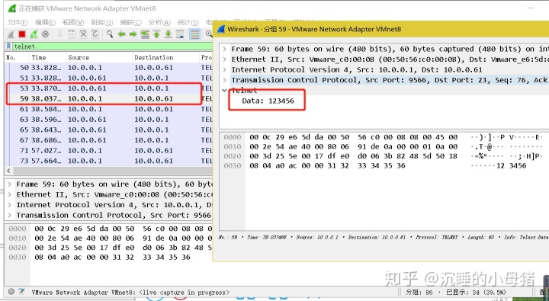Click the expert information circle in status bar

pyautogui.click(x=11, y=292)
